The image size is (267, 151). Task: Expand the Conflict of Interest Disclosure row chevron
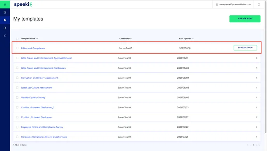[x=257, y=117]
